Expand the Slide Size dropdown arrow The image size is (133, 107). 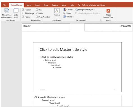click(17, 17)
